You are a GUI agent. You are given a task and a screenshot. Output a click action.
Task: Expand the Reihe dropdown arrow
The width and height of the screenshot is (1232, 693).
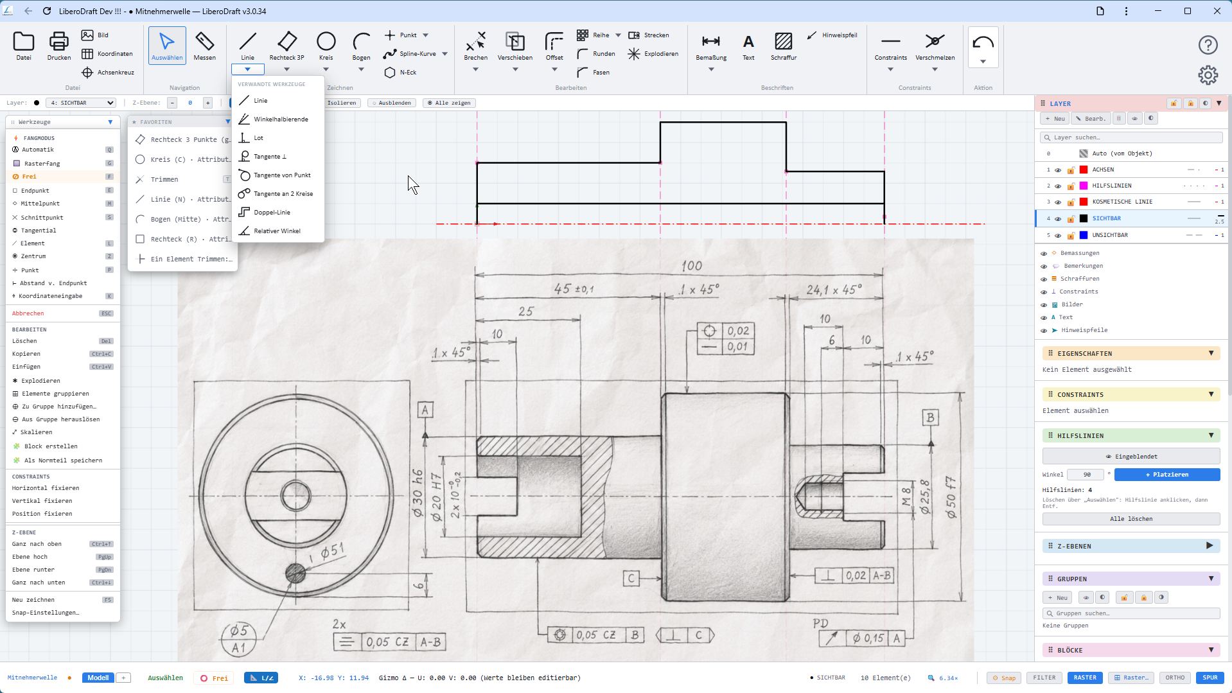618,35
